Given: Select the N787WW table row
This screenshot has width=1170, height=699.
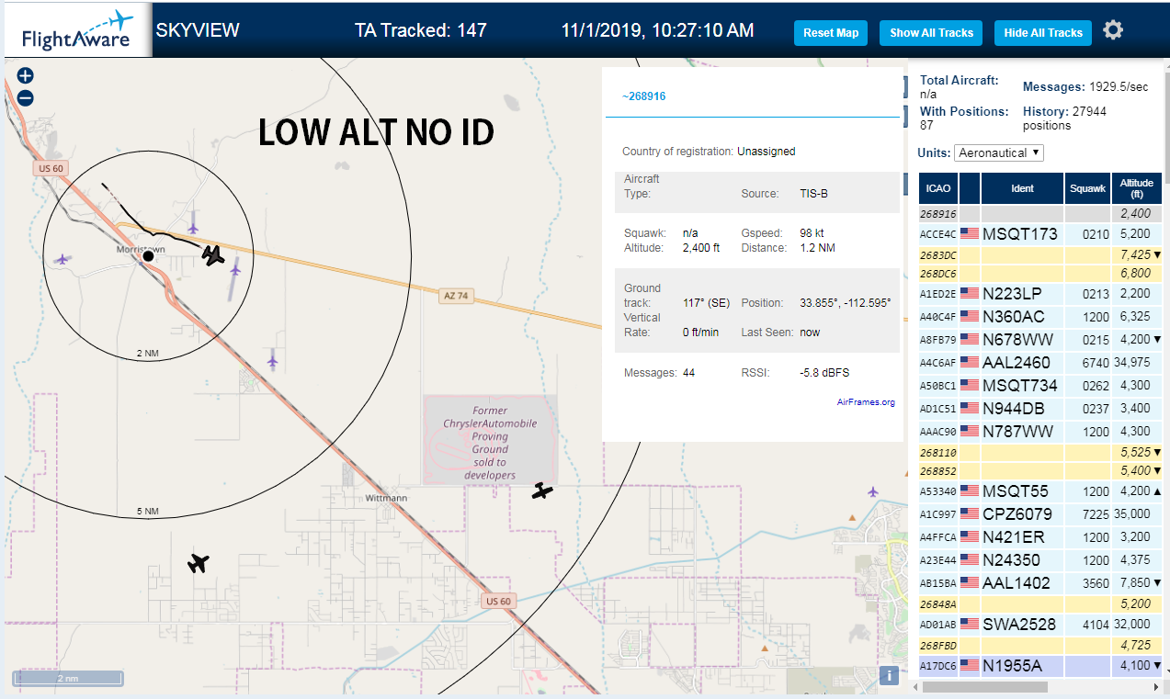Looking at the screenshot, I should [x=1041, y=431].
